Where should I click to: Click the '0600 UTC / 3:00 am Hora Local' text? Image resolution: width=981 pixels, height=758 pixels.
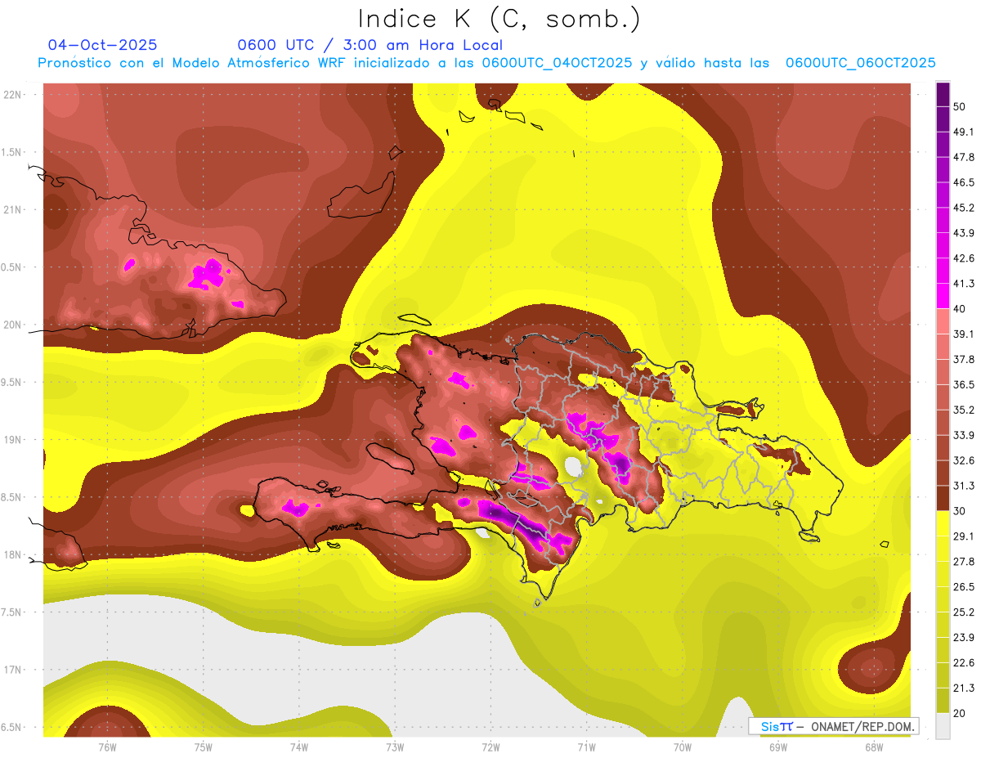tap(370, 45)
